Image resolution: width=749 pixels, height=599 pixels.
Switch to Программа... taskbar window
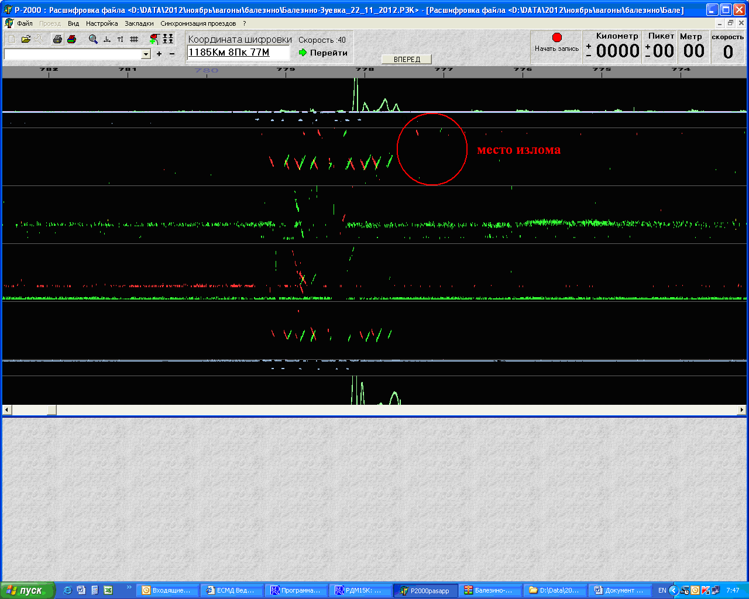pos(296,590)
